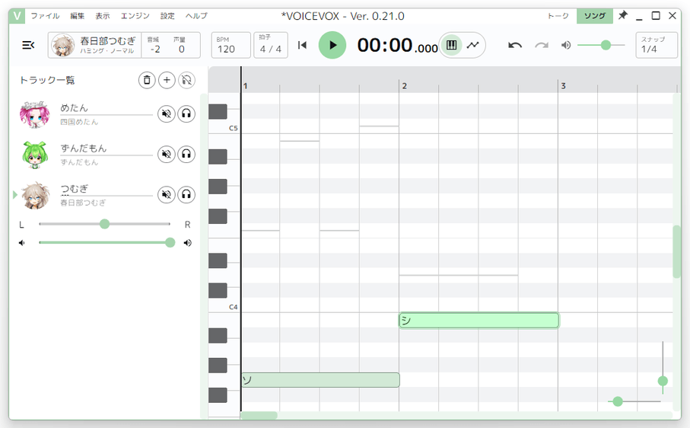Click the horizontal scrollbar thumb
The height and width of the screenshot is (428, 690).
[x=259, y=415]
